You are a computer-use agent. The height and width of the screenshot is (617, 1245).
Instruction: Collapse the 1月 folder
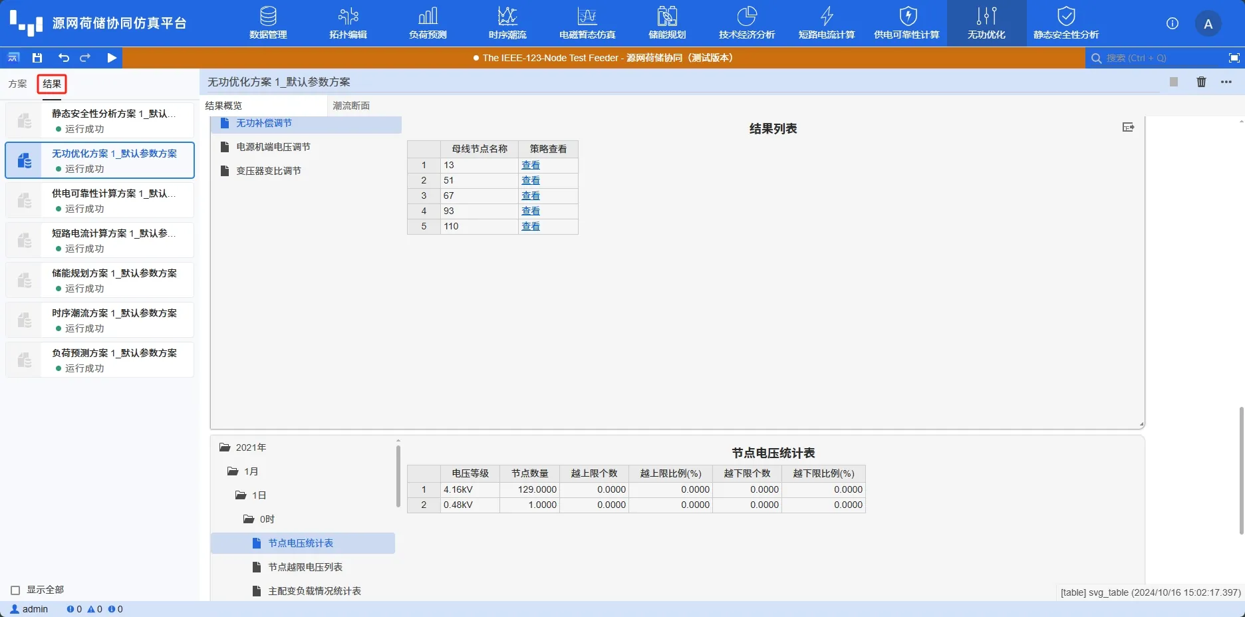(x=233, y=471)
